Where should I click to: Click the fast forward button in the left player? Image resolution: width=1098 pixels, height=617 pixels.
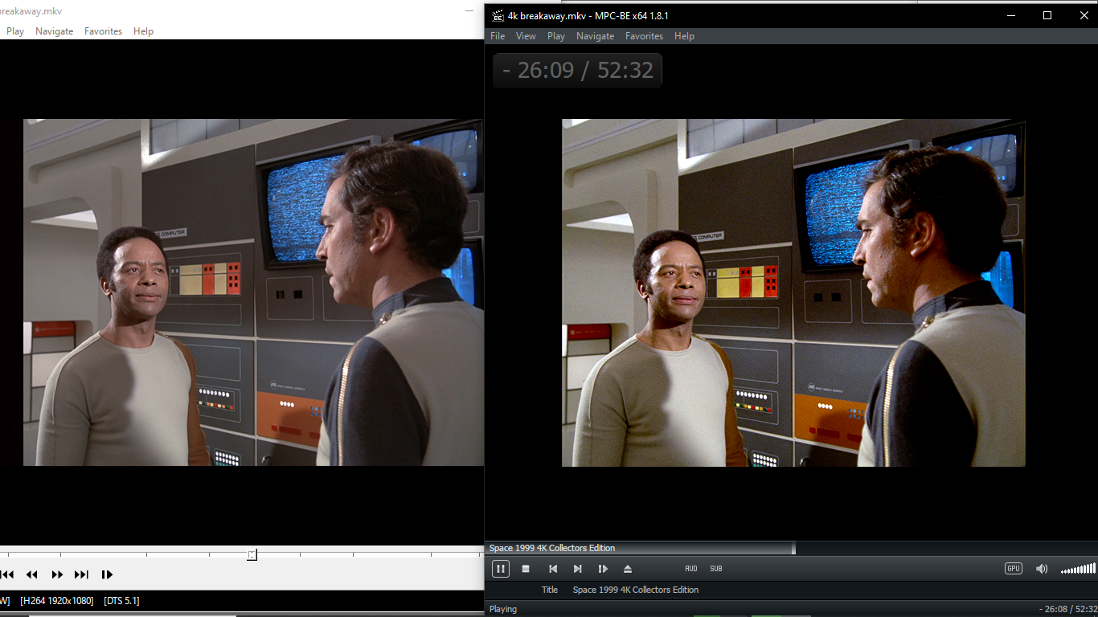tap(57, 574)
